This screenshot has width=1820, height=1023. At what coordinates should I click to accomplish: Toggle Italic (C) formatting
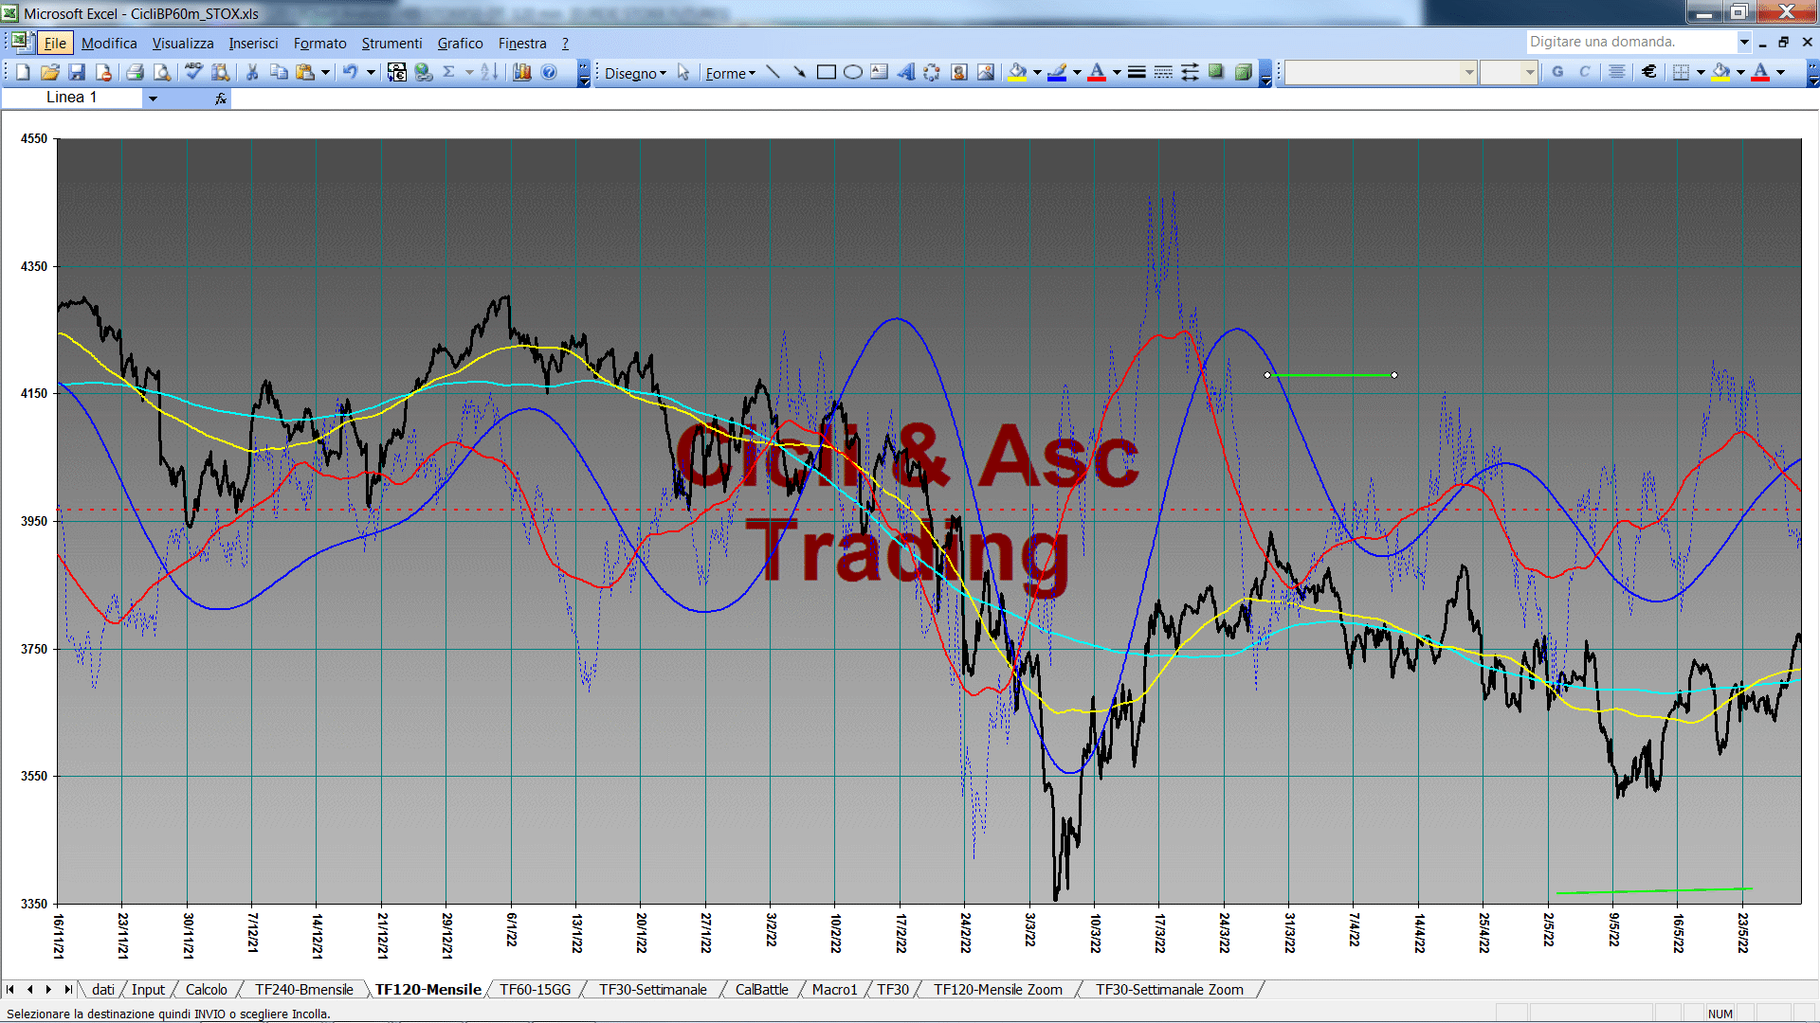(1584, 72)
